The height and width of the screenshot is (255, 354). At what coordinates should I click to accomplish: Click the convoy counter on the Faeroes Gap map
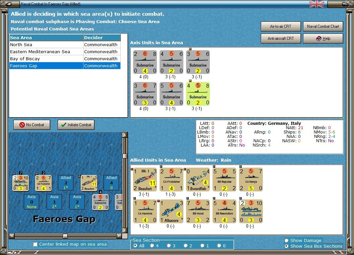tap(20, 183)
